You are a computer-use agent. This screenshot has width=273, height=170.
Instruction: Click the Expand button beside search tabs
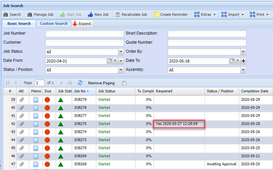[x=81, y=24]
